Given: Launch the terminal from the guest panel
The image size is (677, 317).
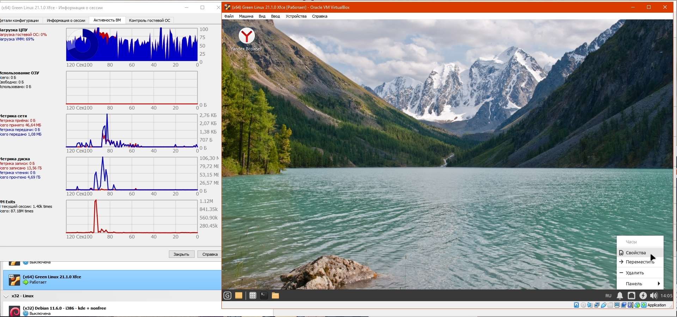Looking at the screenshot, I should [264, 296].
